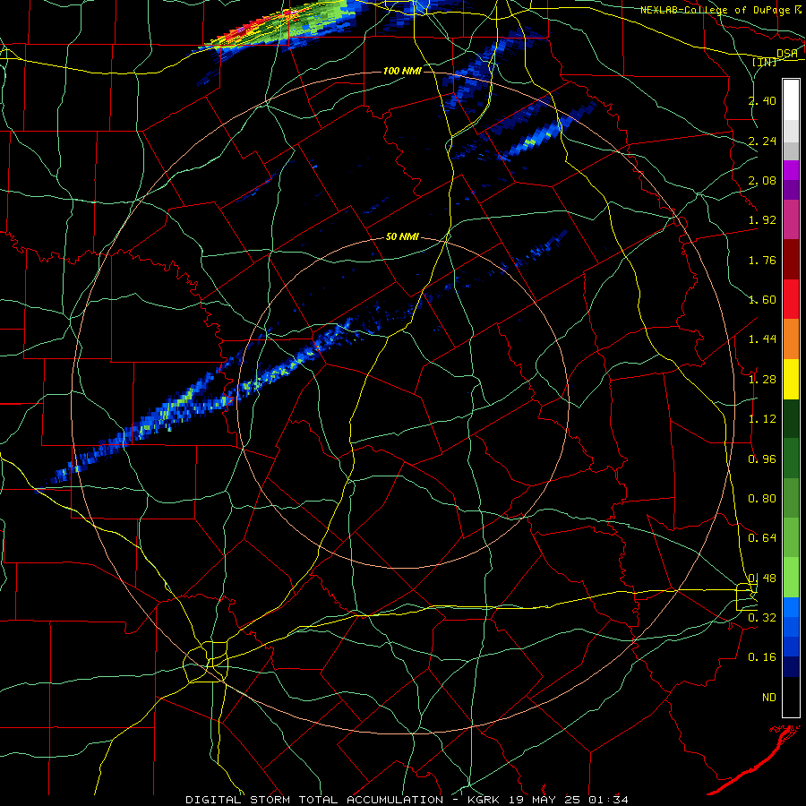This screenshot has width=806, height=806.
Task: Click the 1.44 legend value
Action: (x=762, y=339)
